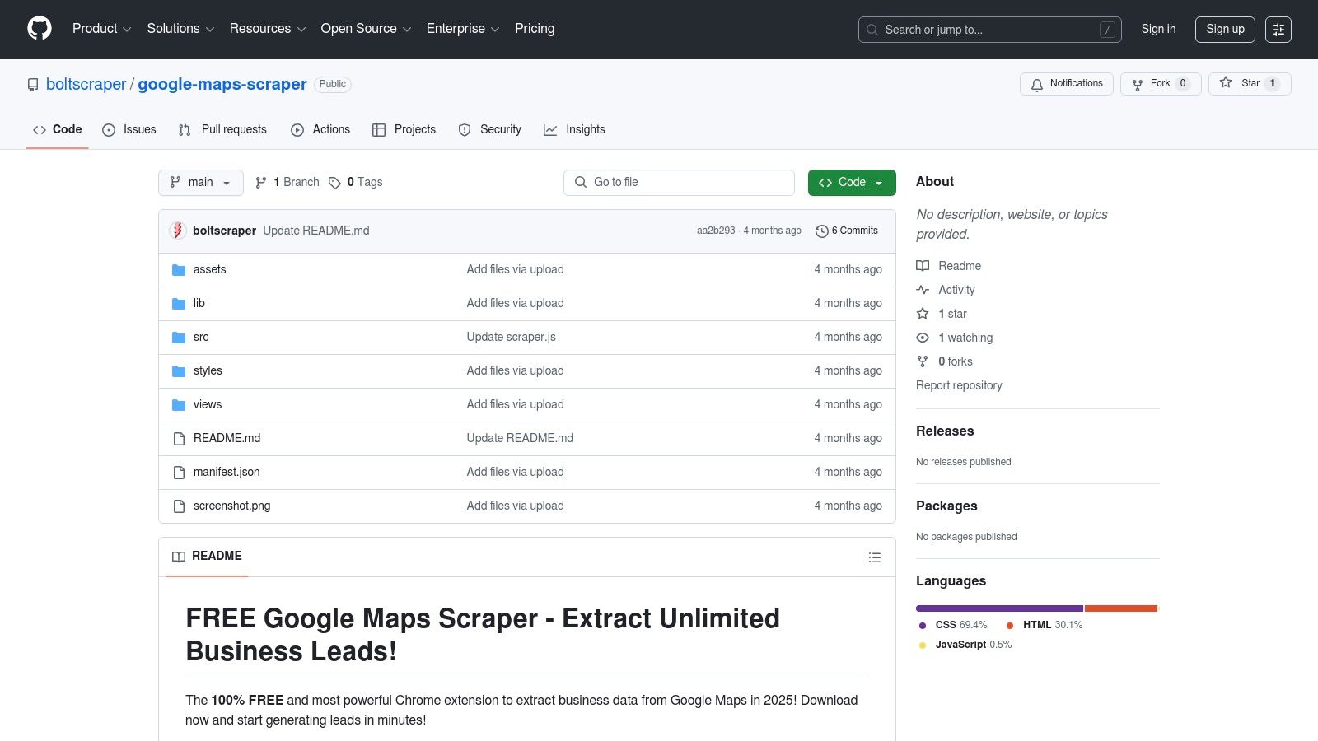Screen dimensions: 1318x741
Task: Open the command palette icon in header
Action: (x=1278, y=30)
